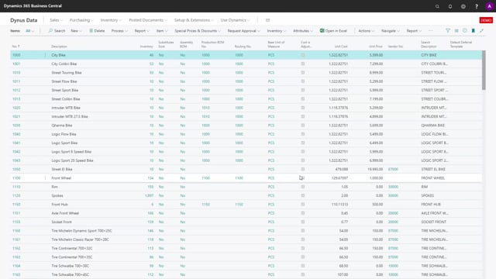Toggle the filter pane funnel icon
Viewport: 496px width, 279px height.
click(448, 31)
